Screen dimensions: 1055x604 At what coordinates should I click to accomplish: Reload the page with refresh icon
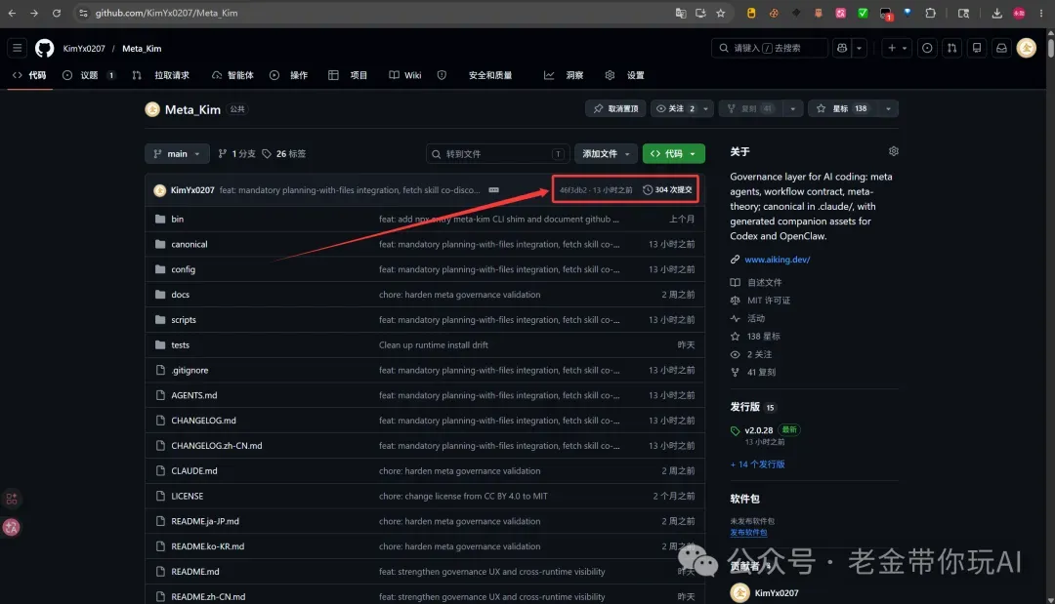tap(57, 13)
